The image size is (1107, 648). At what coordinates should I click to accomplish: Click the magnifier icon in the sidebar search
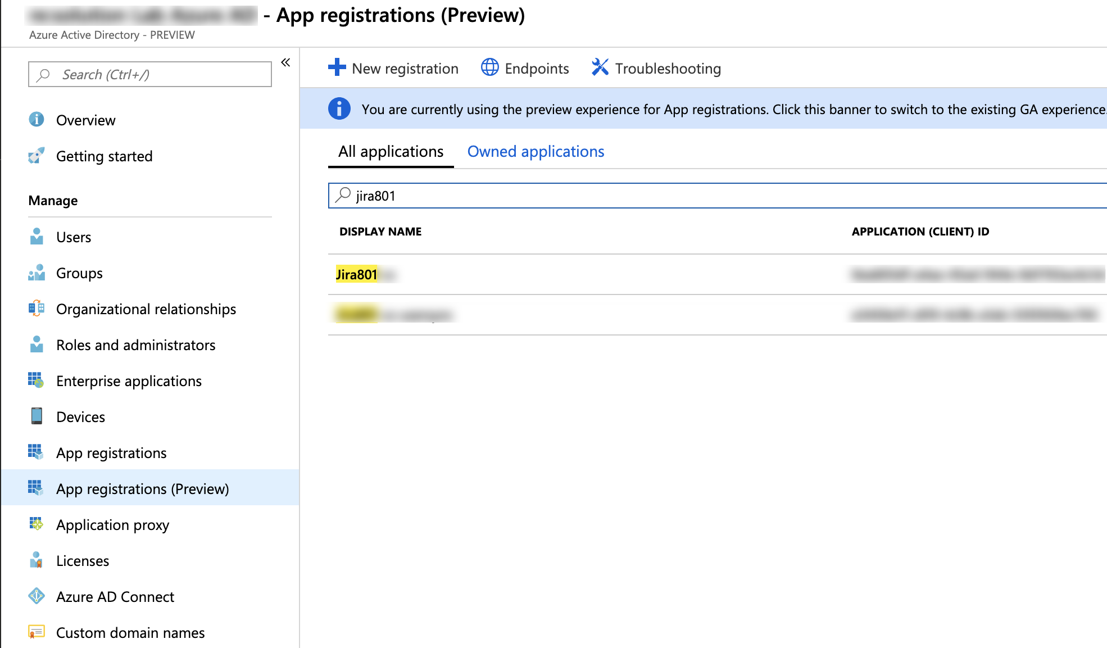[43, 75]
